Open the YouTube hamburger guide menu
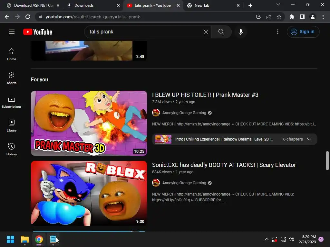The image size is (330, 247). (x=12, y=32)
